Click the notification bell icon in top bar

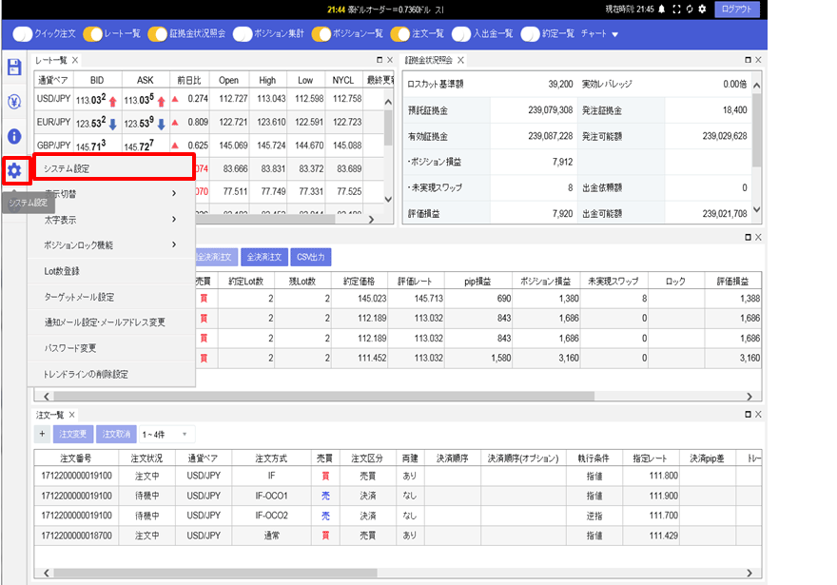[x=662, y=10]
